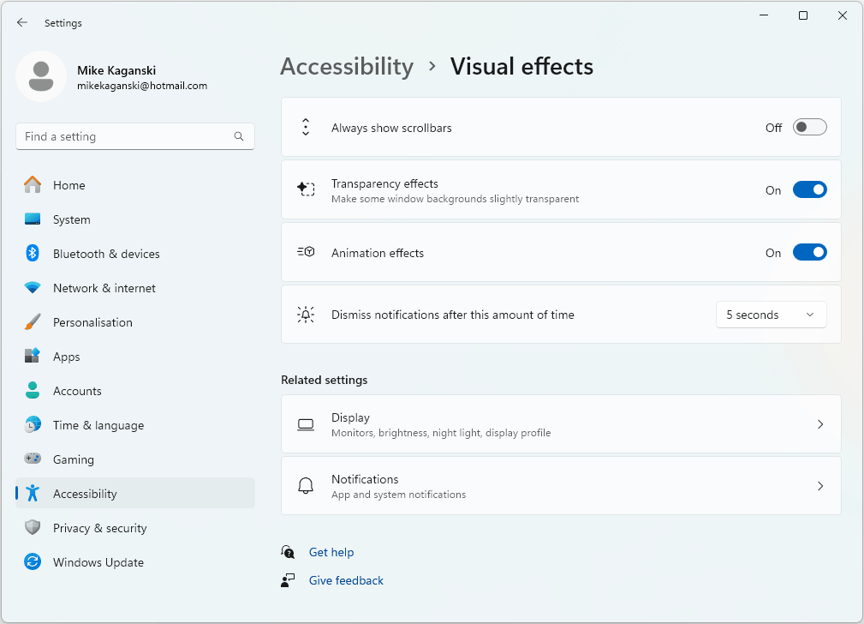864x624 pixels.
Task: Click the Personalisation paintbrush icon
Action: point(33,321)
